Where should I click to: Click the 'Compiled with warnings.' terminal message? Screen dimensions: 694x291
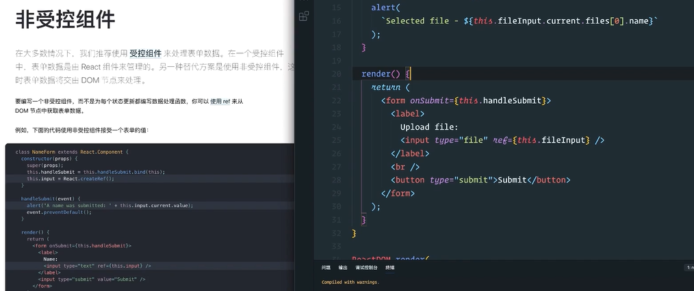tap(350, 281)
